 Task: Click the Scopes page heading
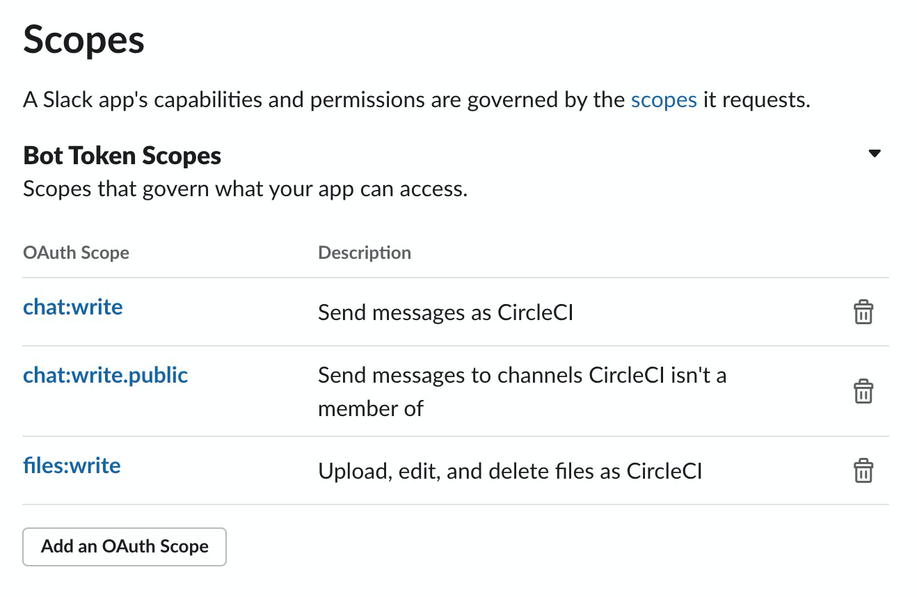coord(84,40)
